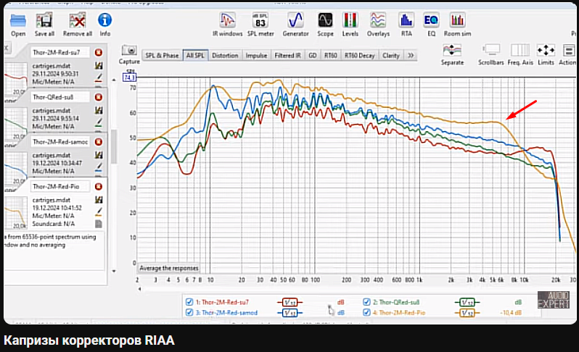
Task: Click the Average the responses button
Action: point(169,268)
